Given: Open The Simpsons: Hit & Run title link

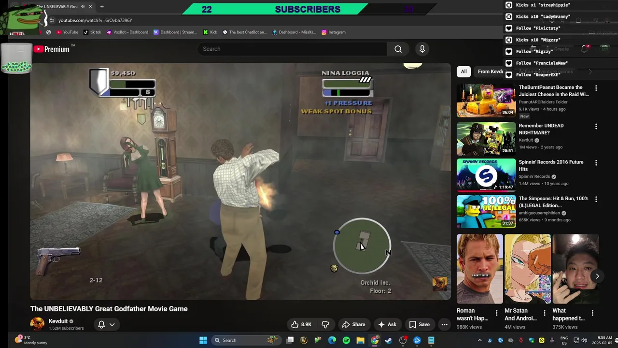Looking at the screenshot, I should [x=553, y=202].
